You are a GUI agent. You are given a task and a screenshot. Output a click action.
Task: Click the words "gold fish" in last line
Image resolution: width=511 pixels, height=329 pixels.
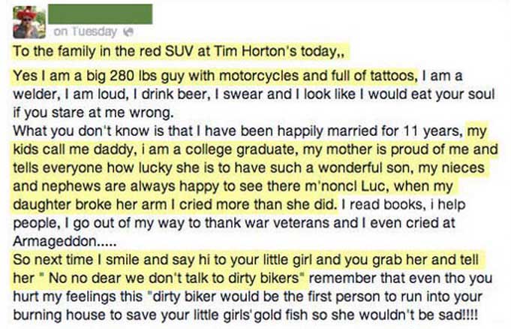click(281, 315)
